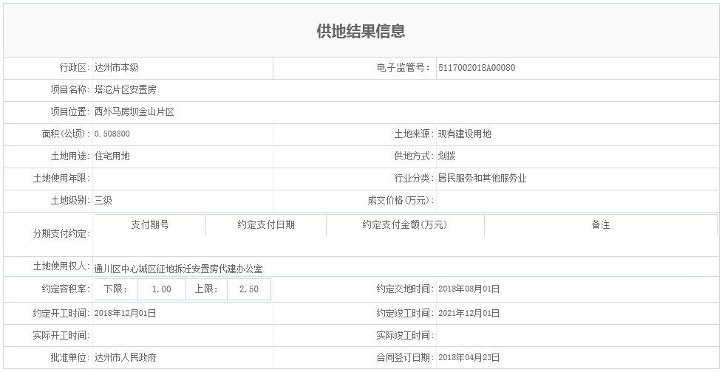Select value 达州市人民政府

[125, 357]
